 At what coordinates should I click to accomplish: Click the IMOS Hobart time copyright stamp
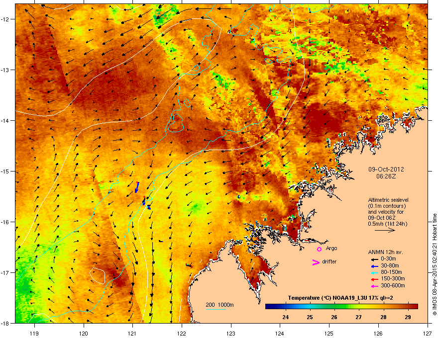pyautogui.click(x=435, y=264)
